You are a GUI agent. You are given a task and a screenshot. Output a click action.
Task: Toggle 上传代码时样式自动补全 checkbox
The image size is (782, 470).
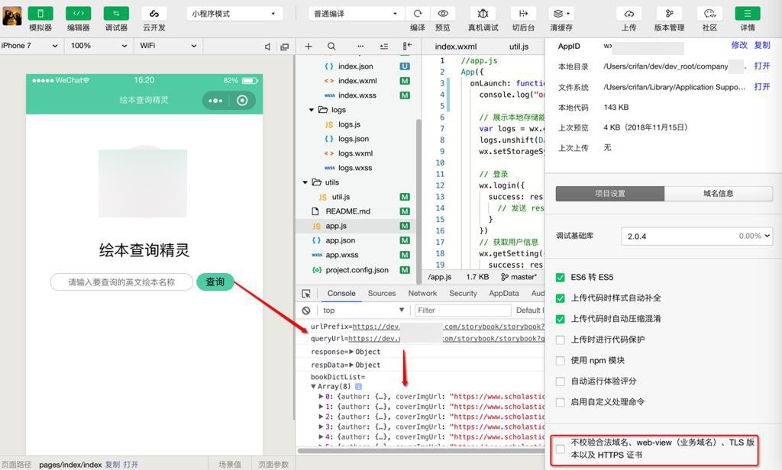coord(560,298)
